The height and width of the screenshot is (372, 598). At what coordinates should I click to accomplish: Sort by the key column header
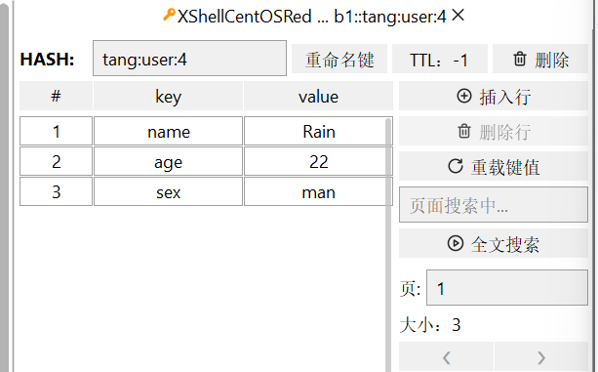click(168, 96)
